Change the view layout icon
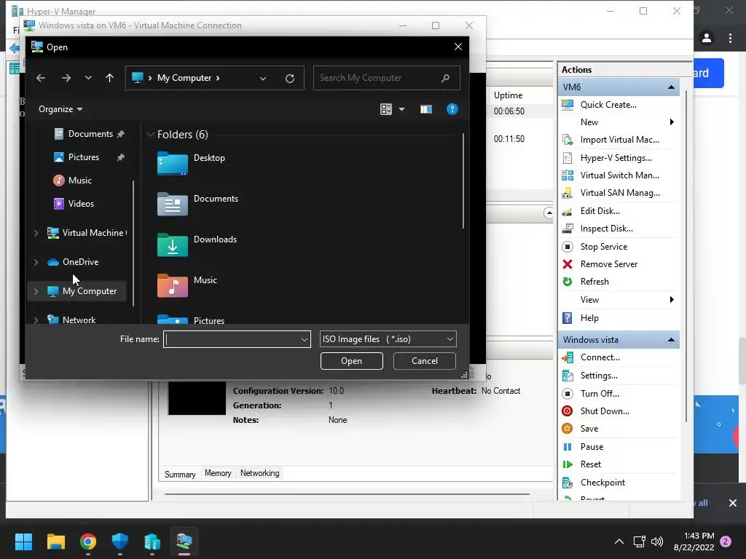 coord(386,109)
